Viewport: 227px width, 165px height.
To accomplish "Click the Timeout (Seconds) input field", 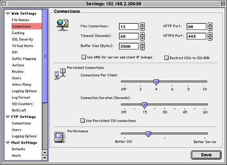I will 129,36.
